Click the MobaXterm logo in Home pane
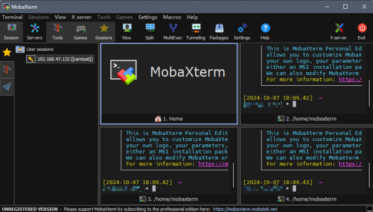Viewport: 373px width, 212px height. pos(123,72)
